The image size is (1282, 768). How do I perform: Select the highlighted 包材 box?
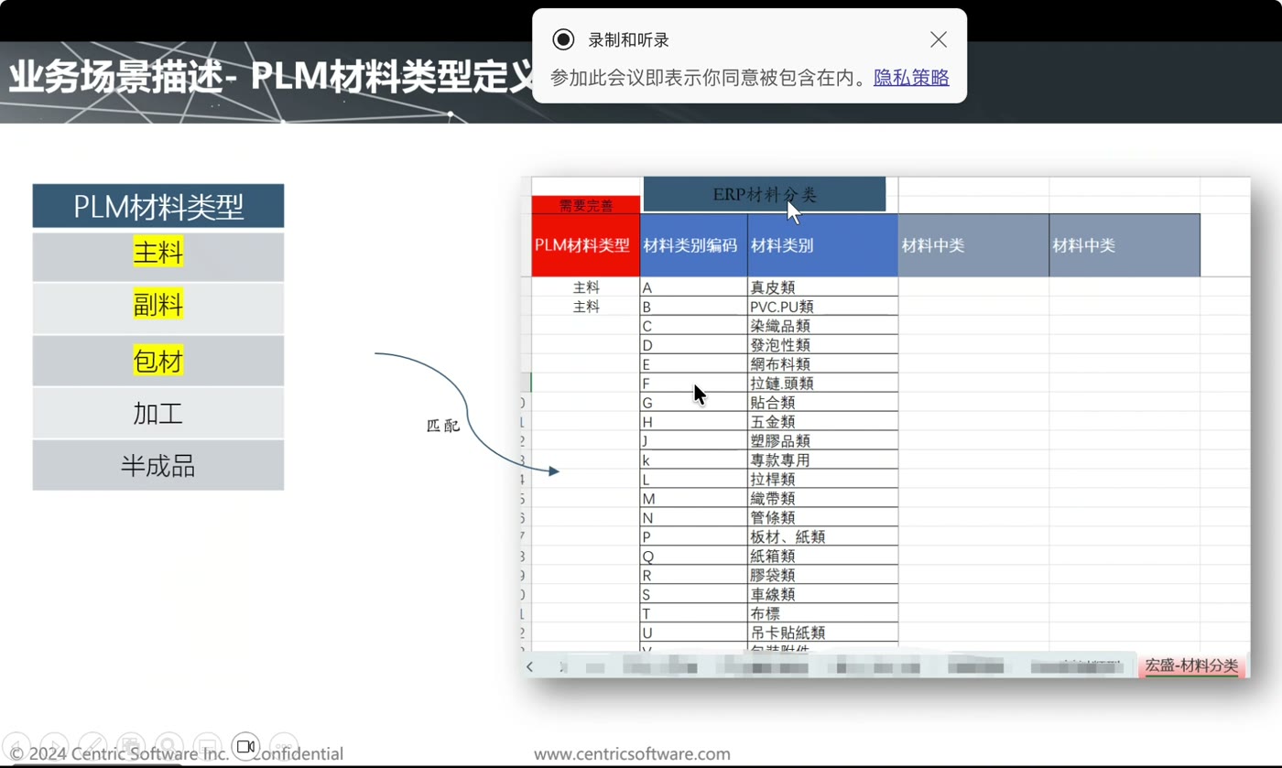click(x=158, y=361)
